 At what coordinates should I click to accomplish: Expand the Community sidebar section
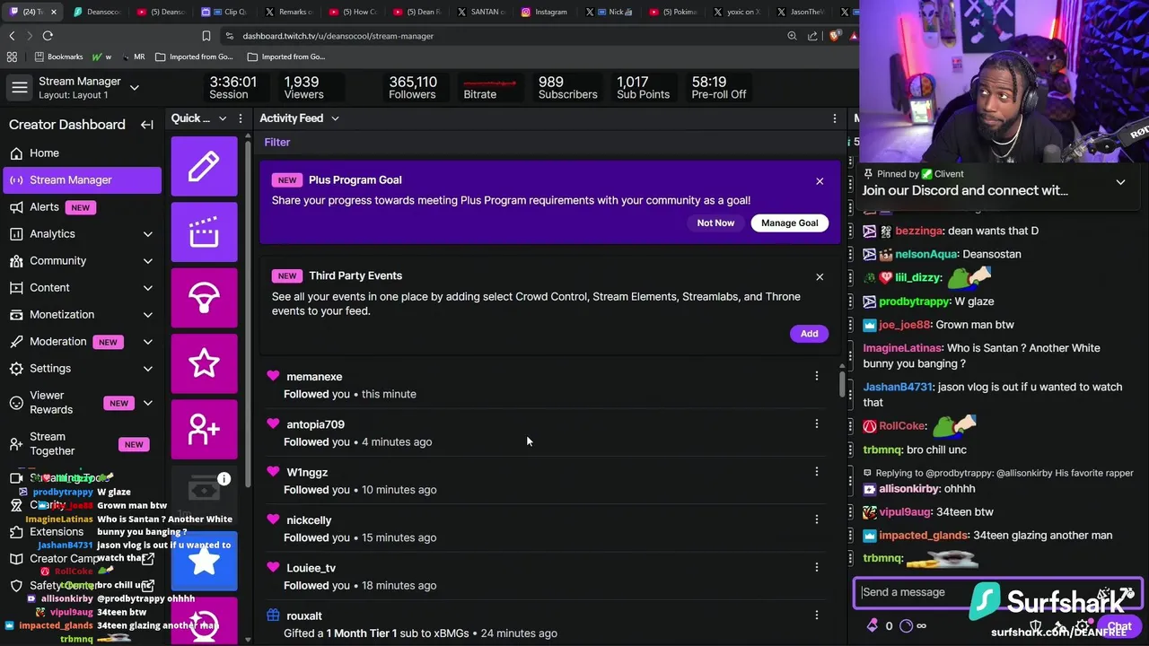(148, 261)
